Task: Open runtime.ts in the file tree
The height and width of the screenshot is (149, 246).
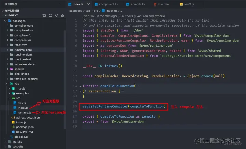Action: [x=25, y=113]
